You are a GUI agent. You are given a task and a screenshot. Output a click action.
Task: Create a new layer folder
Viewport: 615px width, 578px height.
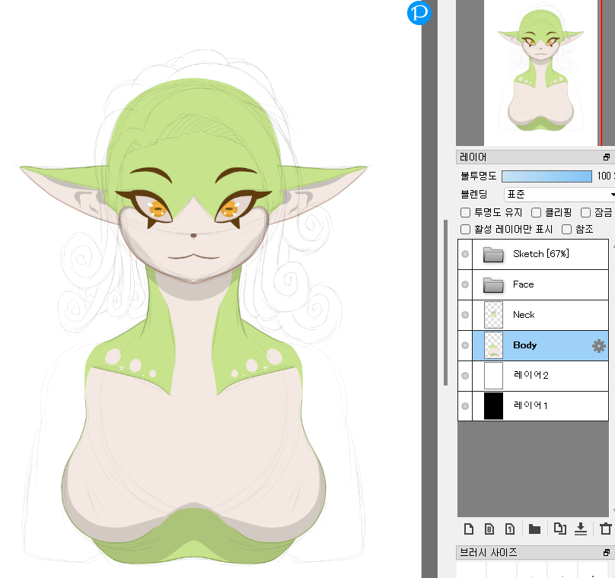(534, 529)
